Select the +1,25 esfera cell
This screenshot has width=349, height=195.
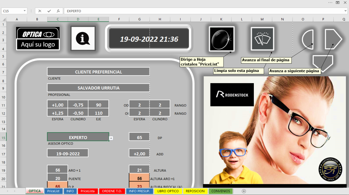(58, 113)
